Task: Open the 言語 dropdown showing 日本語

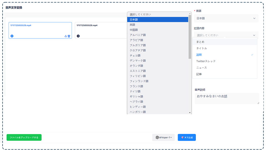Action: tap(226, 18)
